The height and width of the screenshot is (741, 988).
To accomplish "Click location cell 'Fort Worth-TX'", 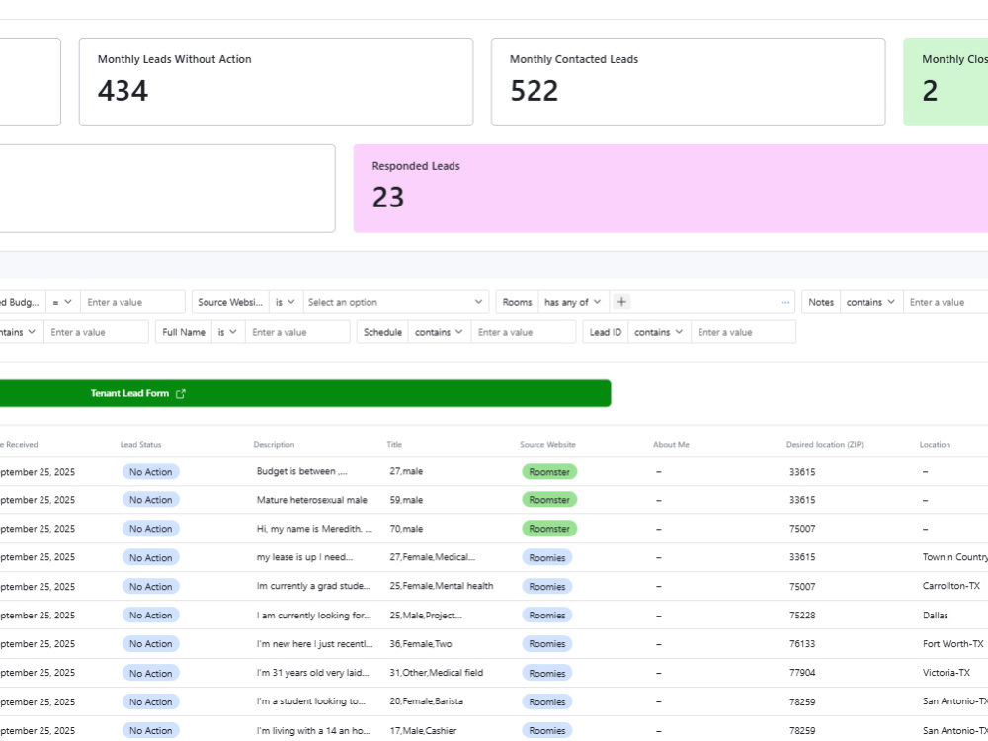I will (952, 644).
